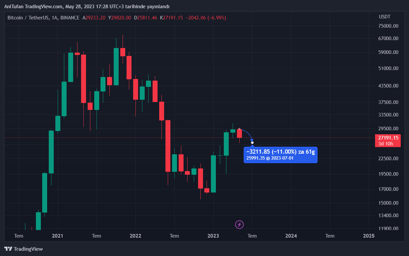The image size is (409, 256).
Task: Click the clock icon in forecast label
Action: click(268, 158)
